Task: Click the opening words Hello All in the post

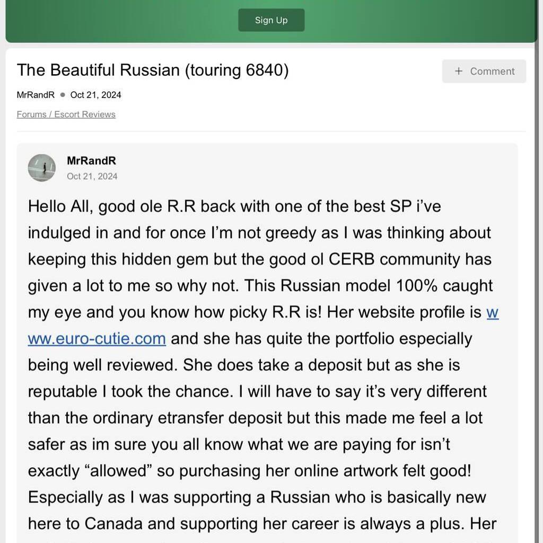Action: 60,207
